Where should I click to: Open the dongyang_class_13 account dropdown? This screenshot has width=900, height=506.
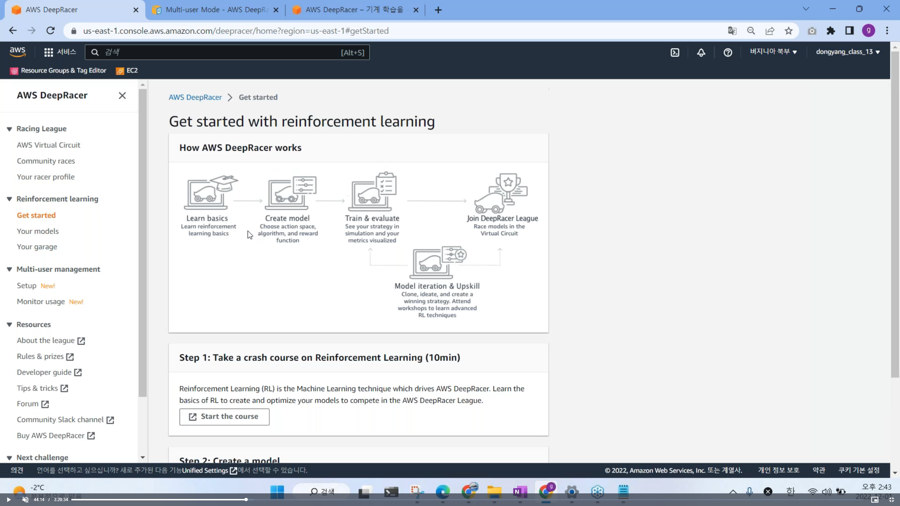pos(848,52)
